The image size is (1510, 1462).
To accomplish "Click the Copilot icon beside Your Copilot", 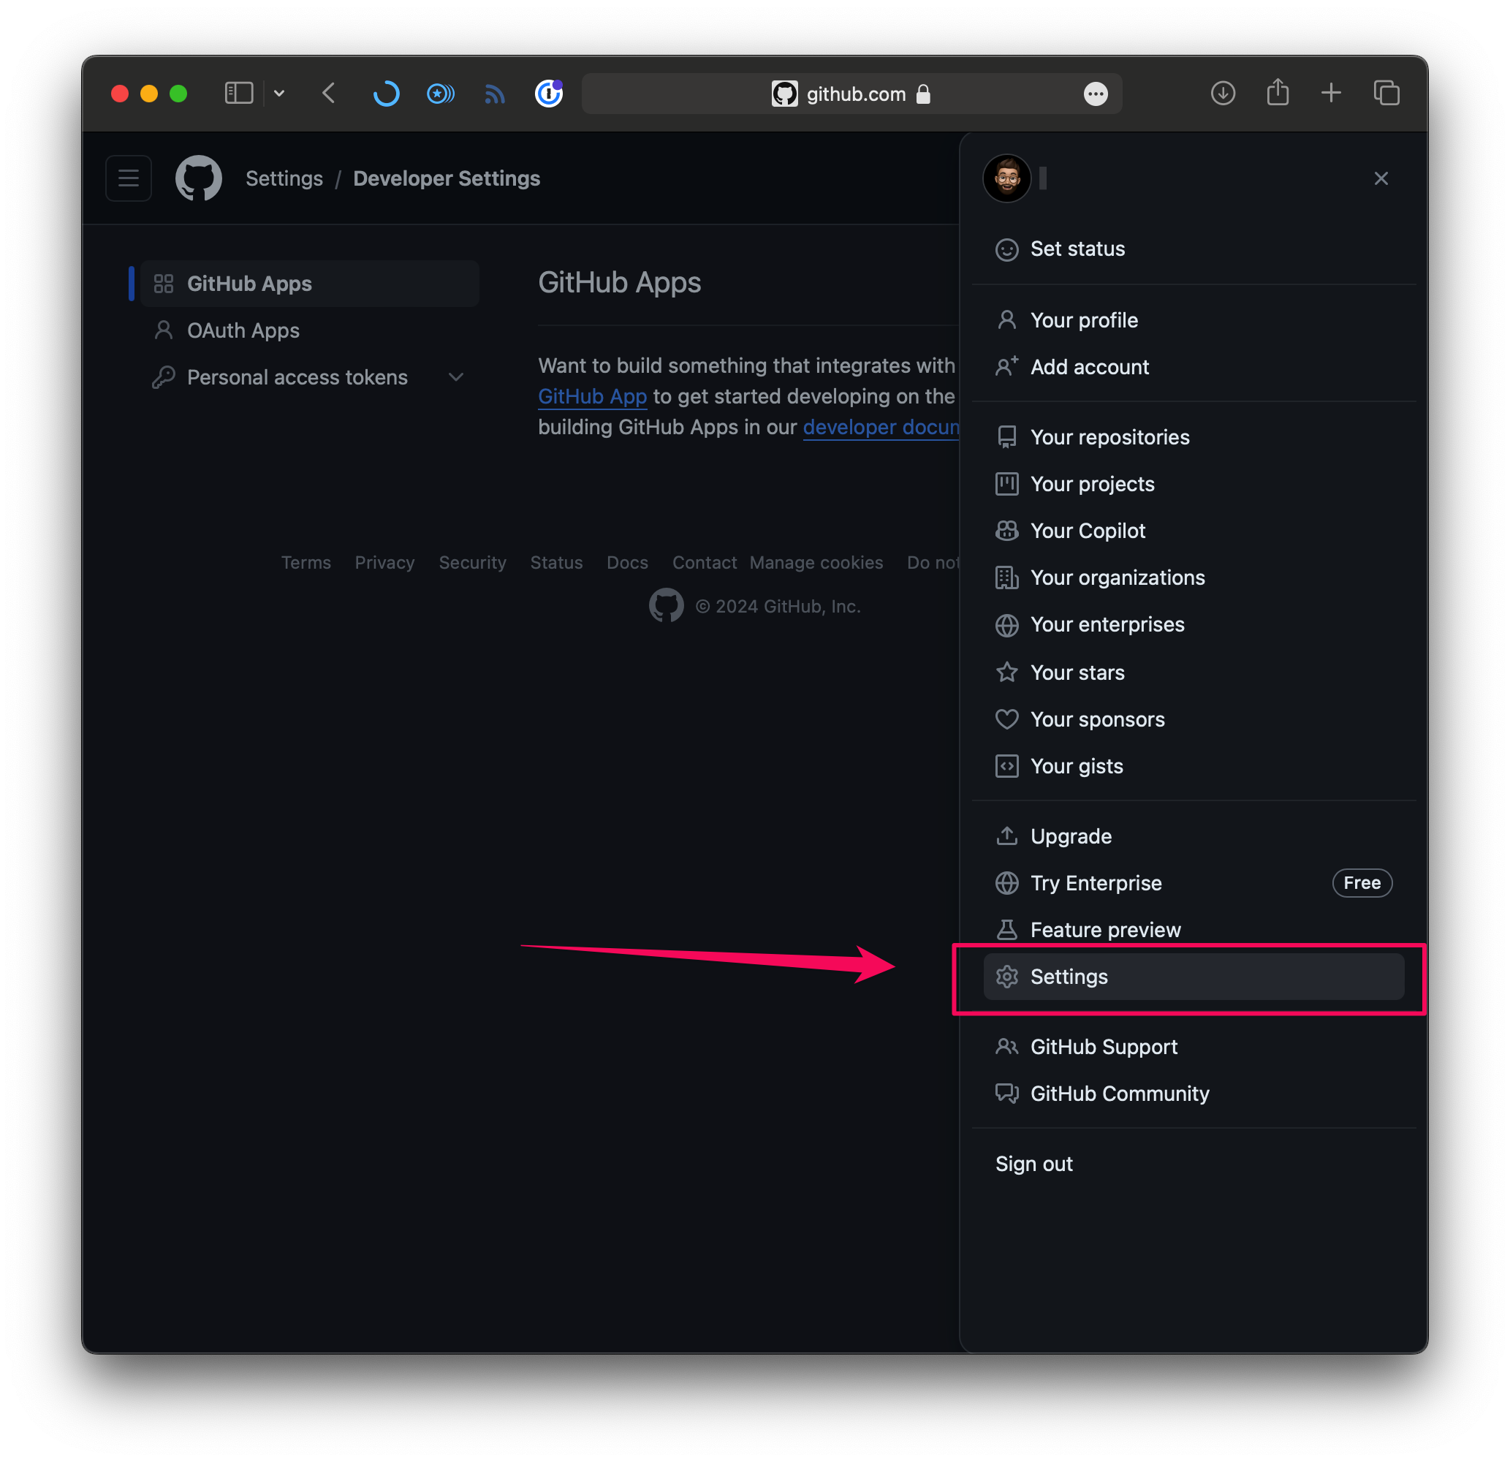I will click(1006, 531).
